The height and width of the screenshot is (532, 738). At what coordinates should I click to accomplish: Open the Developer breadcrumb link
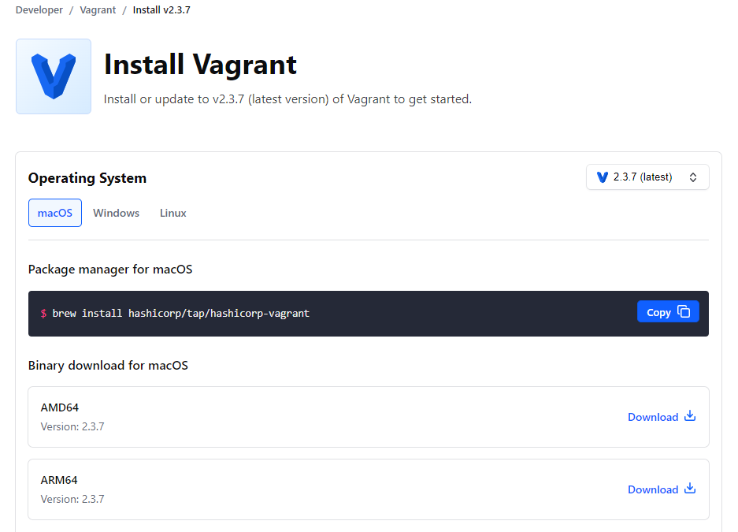click(x=39, y=9)
